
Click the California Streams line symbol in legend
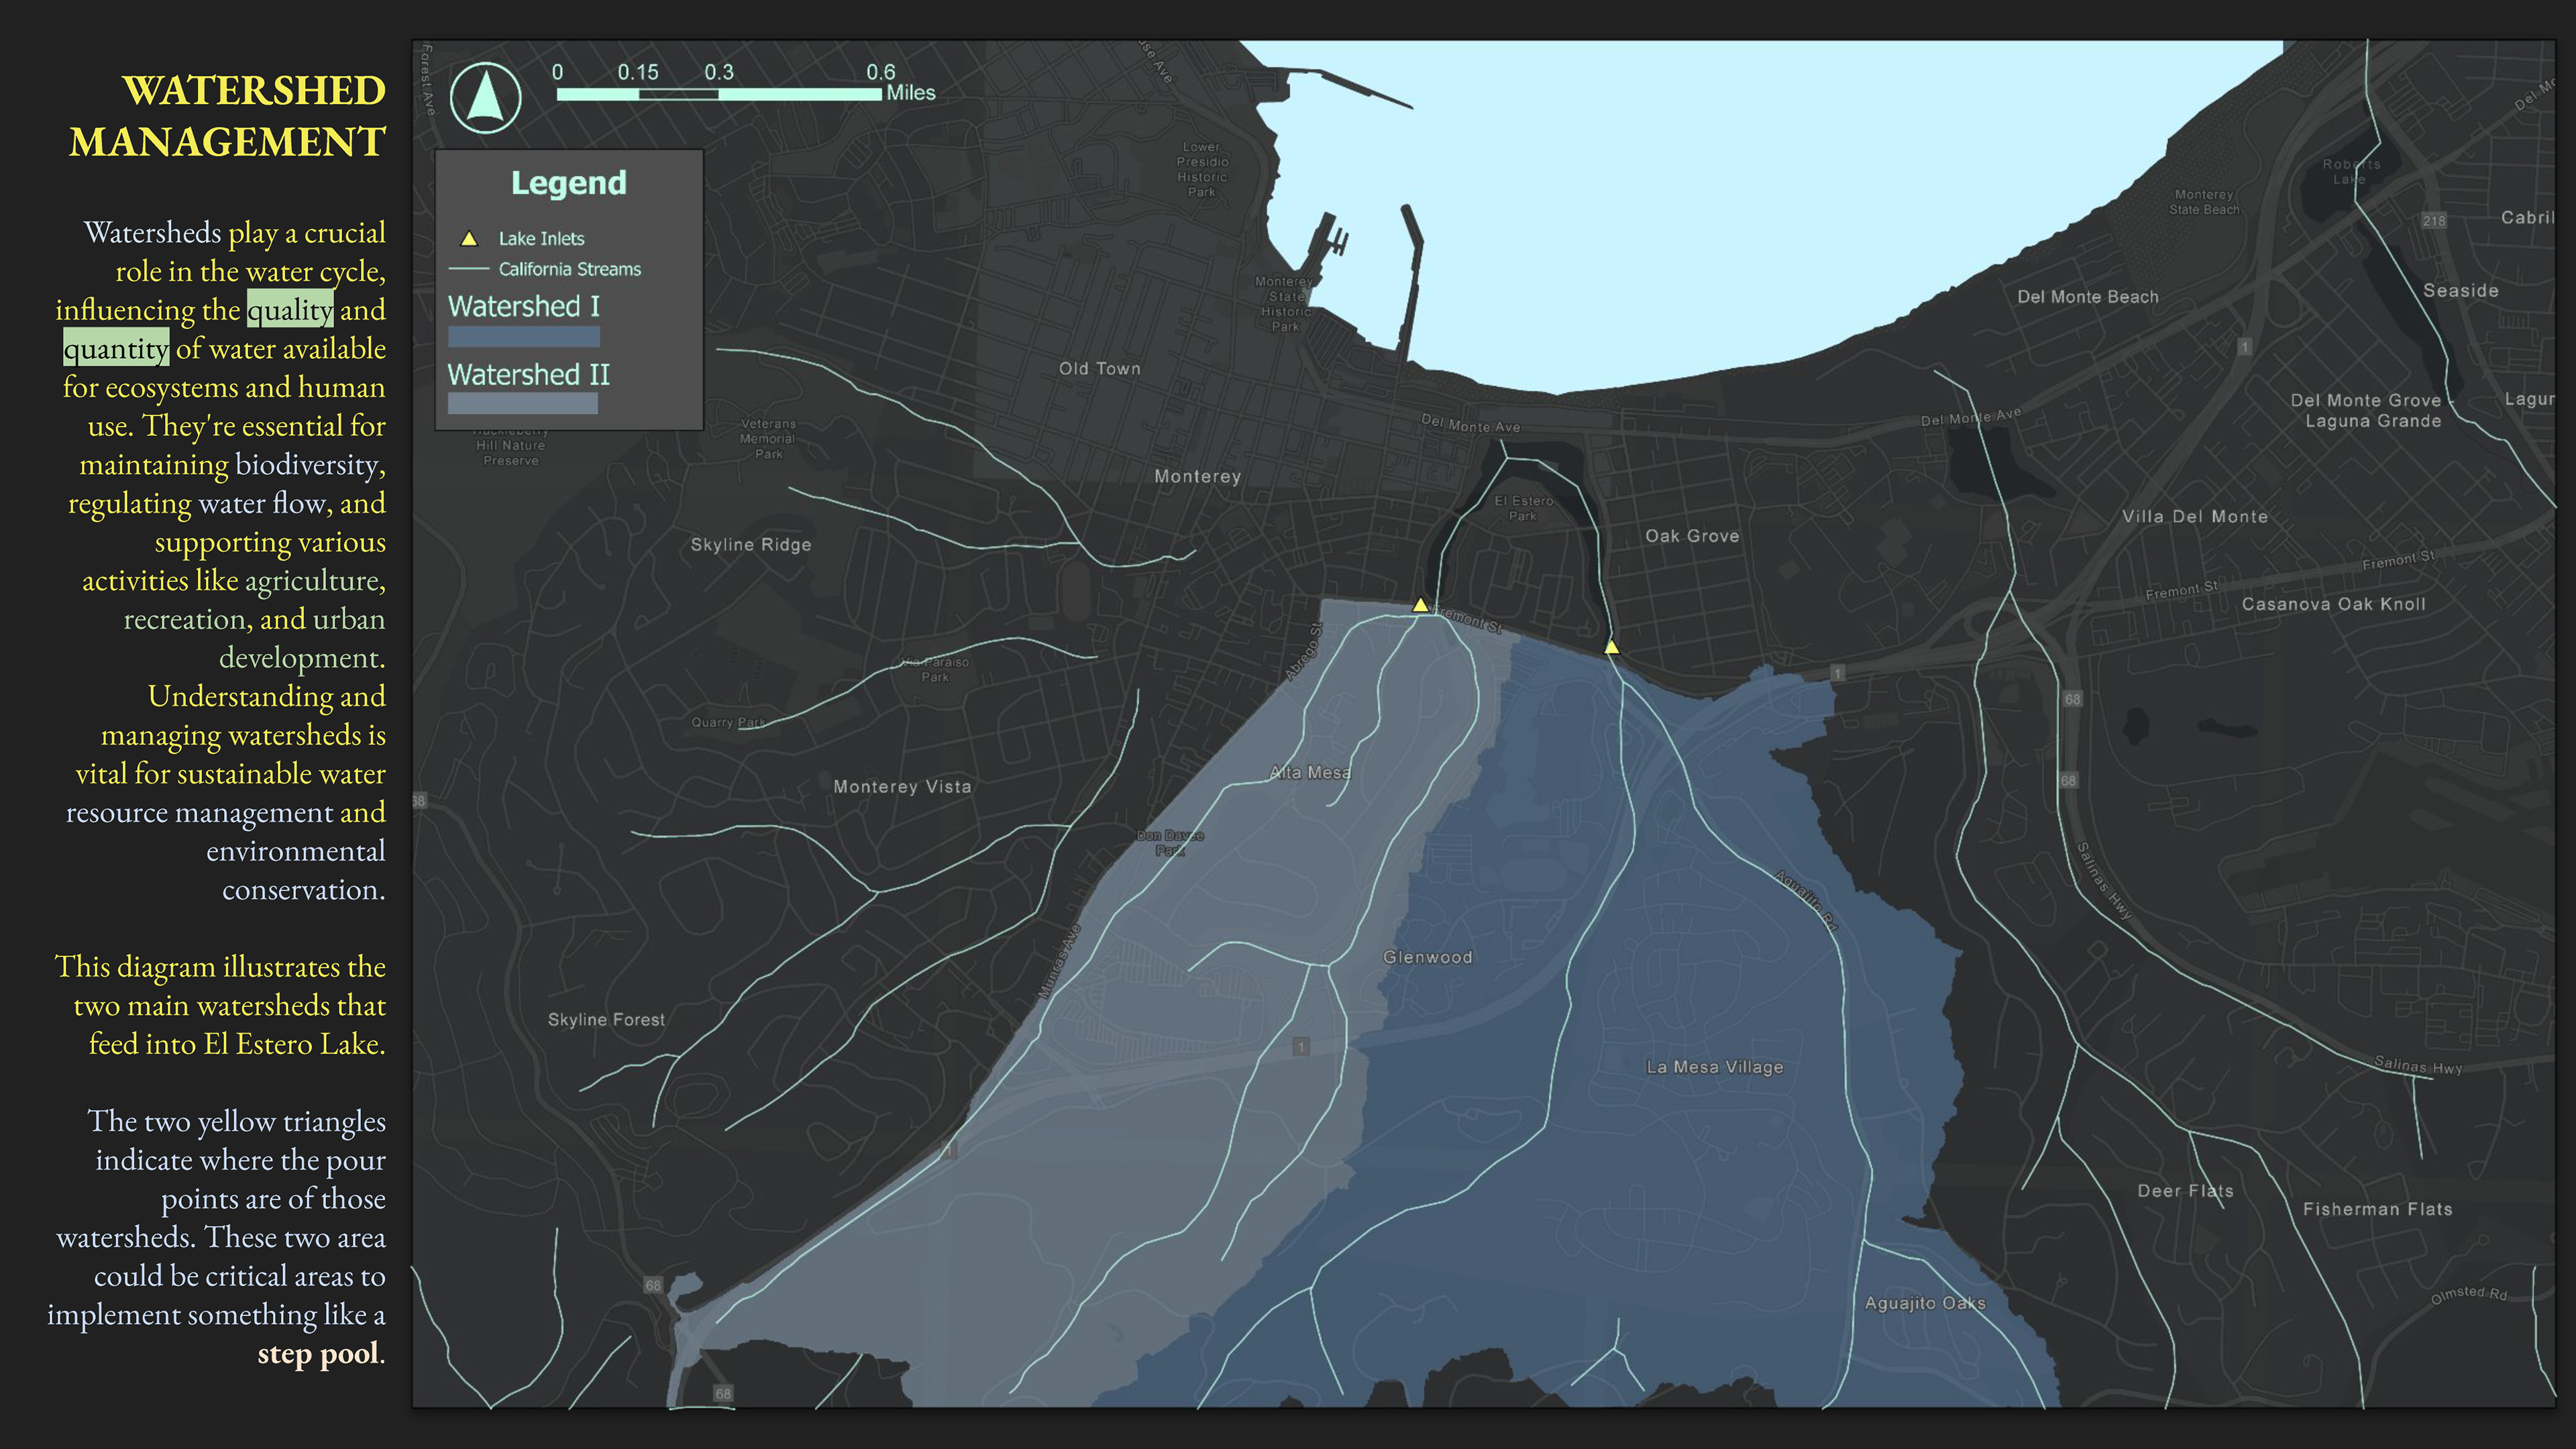468,269
